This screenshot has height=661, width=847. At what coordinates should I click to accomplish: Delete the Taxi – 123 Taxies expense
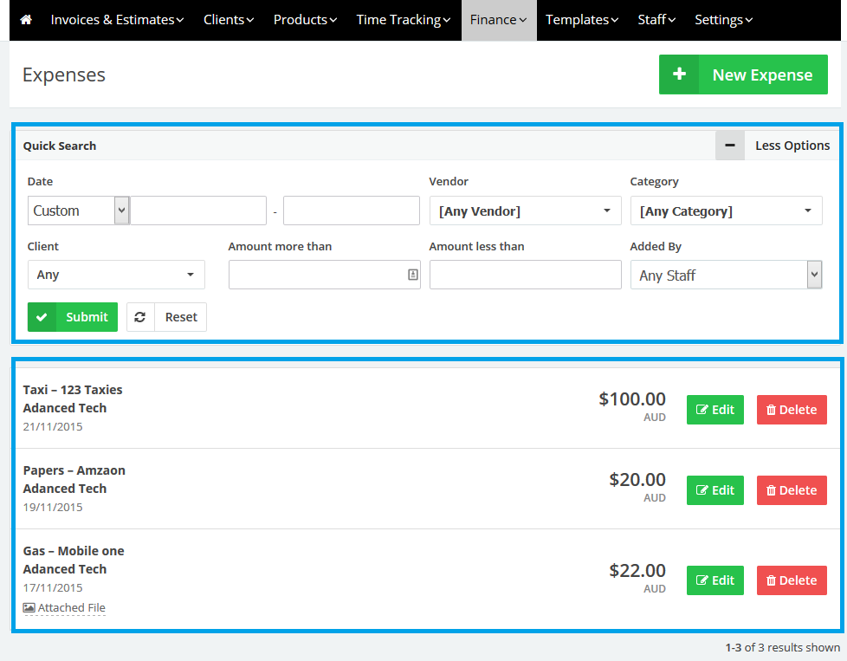tap(792, 410)
